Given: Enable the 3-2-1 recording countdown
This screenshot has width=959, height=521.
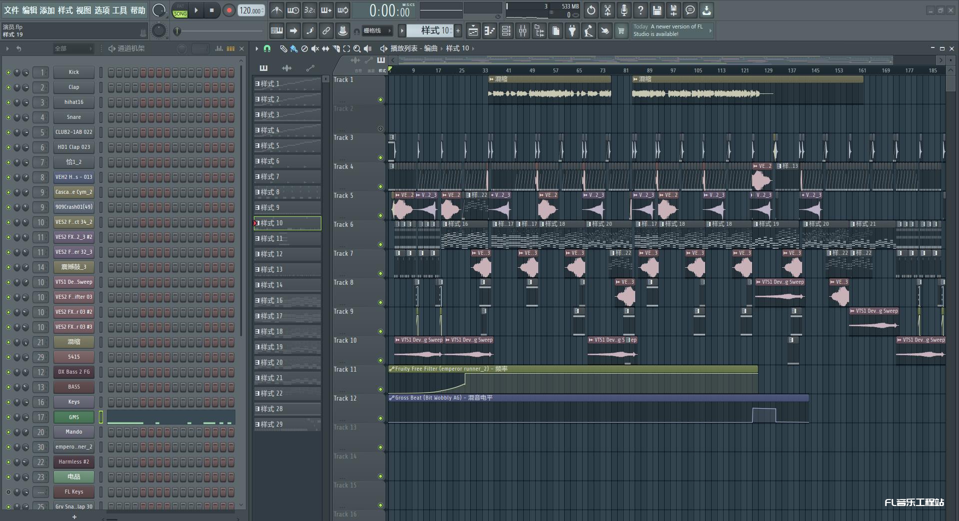Looking at the screenshot, I should click(309, 10).
